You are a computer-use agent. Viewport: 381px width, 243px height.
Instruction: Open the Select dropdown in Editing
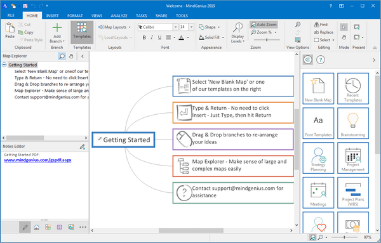(324, 40)
